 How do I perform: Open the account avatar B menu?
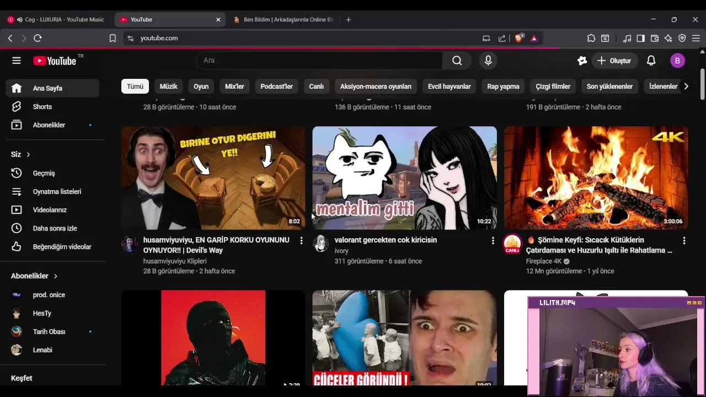tap(677, 61)
